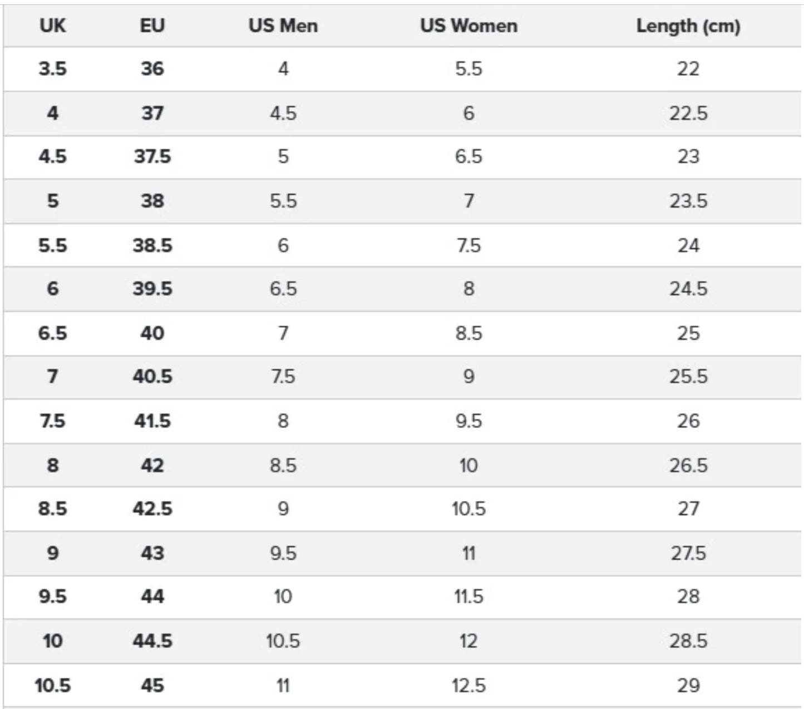Screen dimensions: 804x709
Task: Select UK size 10.5 cell
Action: (52, 686)
